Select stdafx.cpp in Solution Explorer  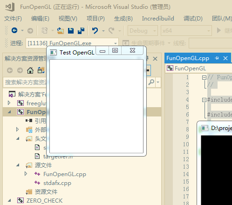point(57,183)
